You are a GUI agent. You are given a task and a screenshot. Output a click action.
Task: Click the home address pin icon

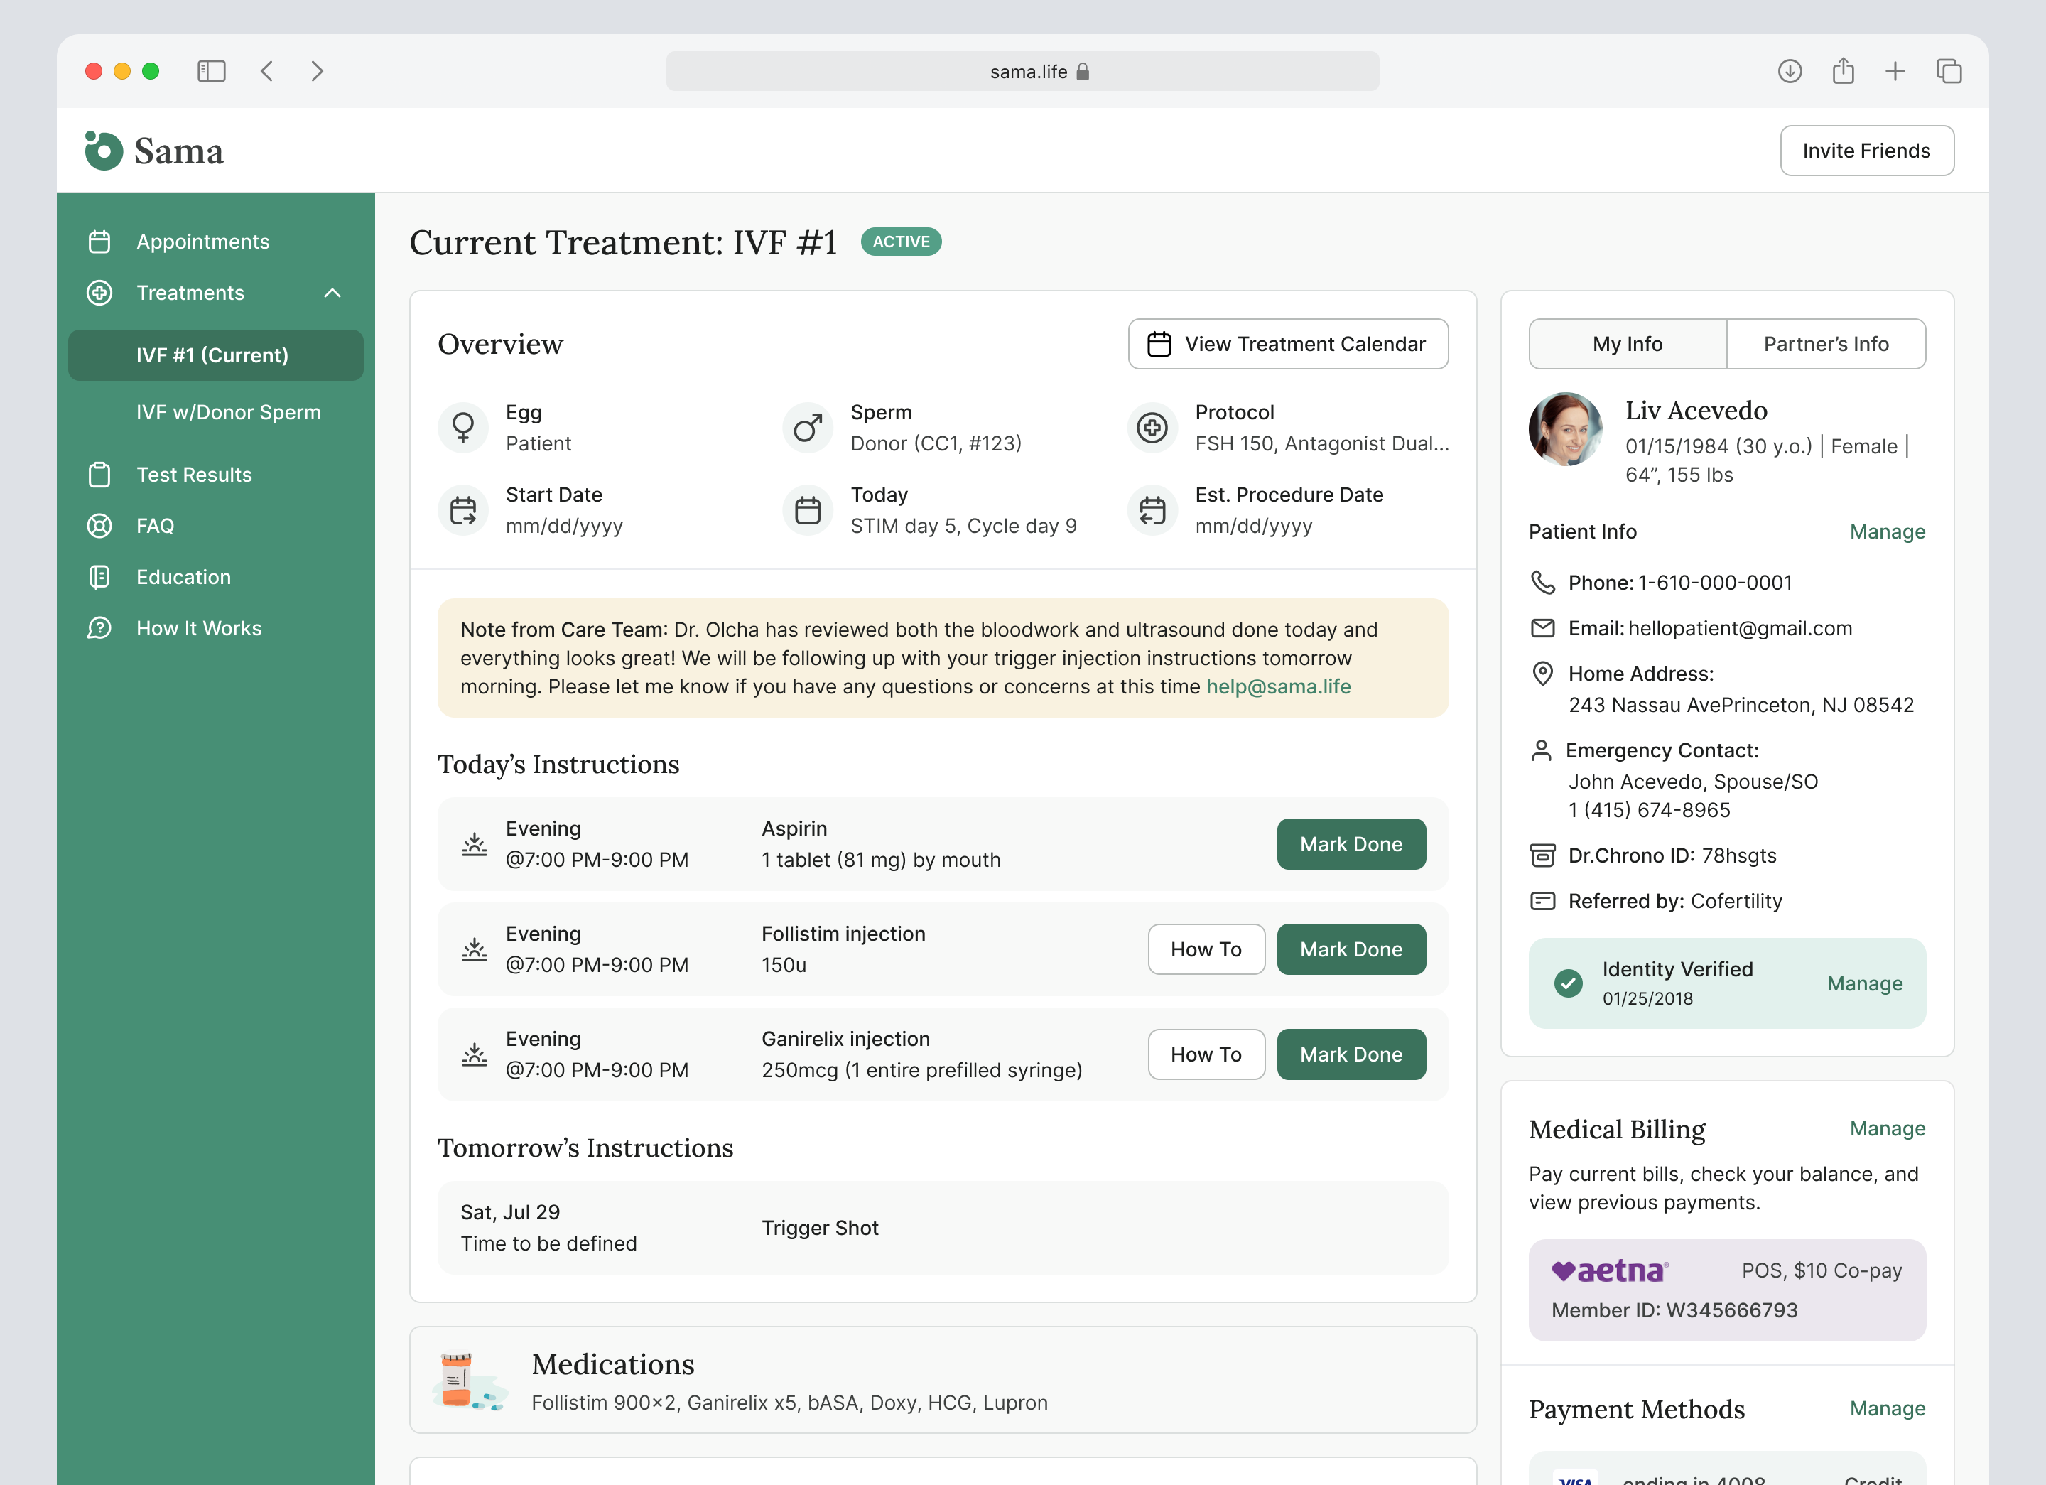click(x=1542, y=674)
